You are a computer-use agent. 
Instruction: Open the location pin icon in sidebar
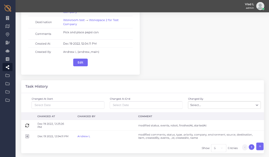click(7, 35)
